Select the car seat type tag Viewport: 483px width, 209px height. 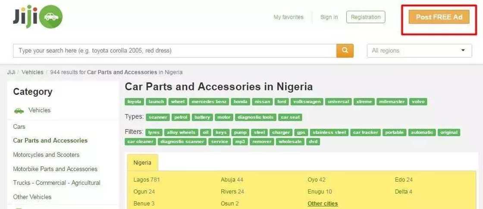[290, 117]
